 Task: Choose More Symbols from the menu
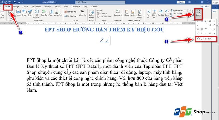(x=206, y=39)
